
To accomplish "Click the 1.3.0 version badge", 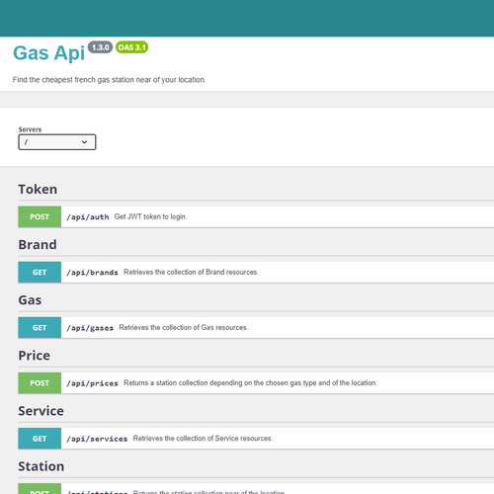I will click(100, 47).
